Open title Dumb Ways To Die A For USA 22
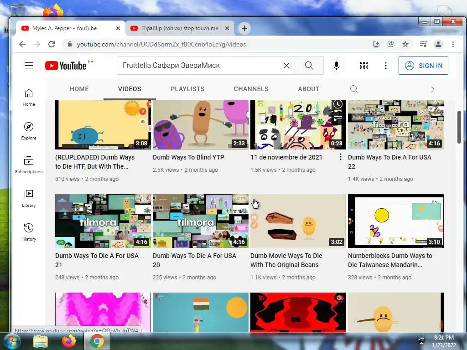The width and height of the screenshot is (467, 350). (389, 162)
